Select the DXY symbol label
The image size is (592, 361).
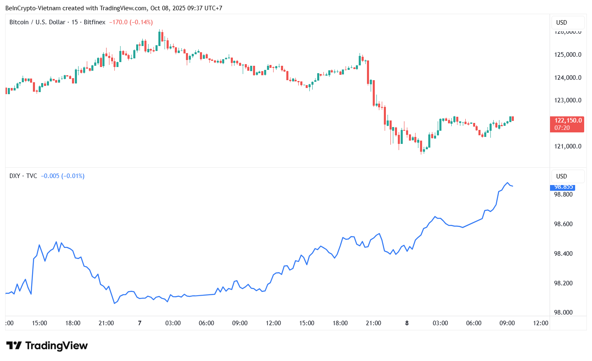pyautogui.click(x=15, y=176)
